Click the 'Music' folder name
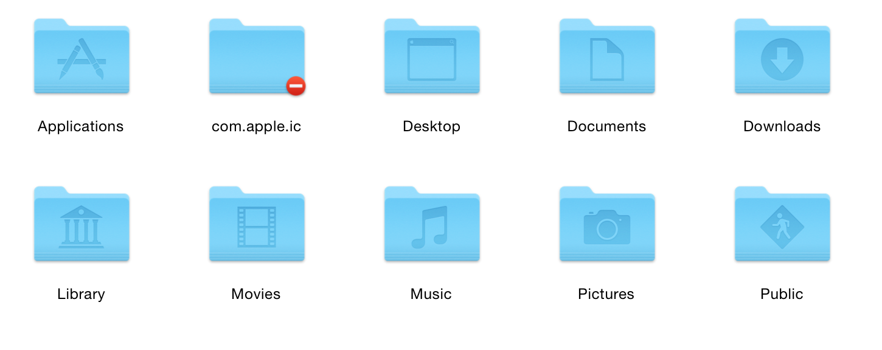This screenshot has height=350, width=882. [431, 294]
